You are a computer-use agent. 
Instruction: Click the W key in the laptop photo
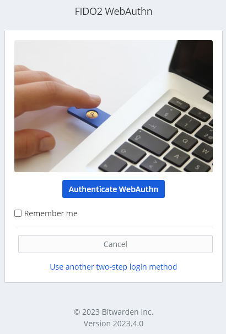205,151
